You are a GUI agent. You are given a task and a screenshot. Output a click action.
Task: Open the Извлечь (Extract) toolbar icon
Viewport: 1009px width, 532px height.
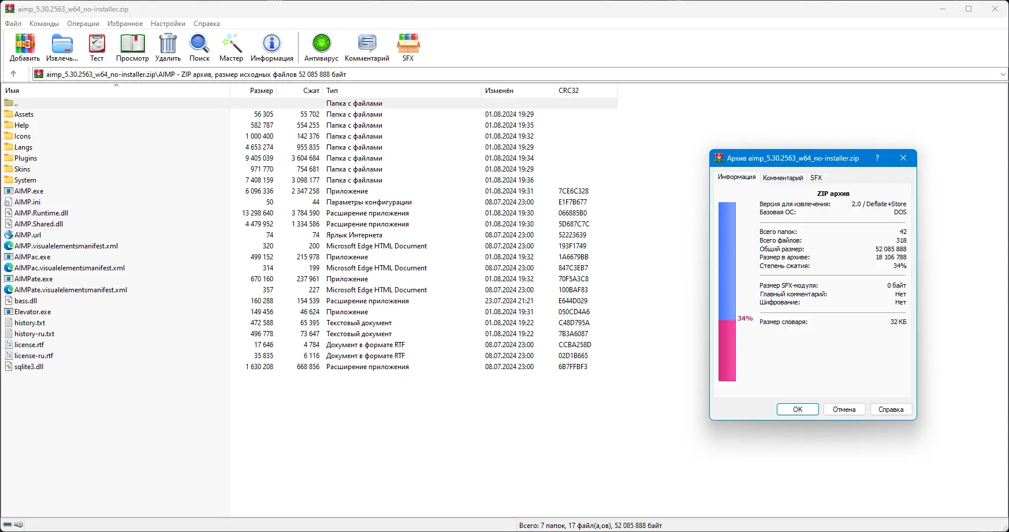[x=62, y=44]
